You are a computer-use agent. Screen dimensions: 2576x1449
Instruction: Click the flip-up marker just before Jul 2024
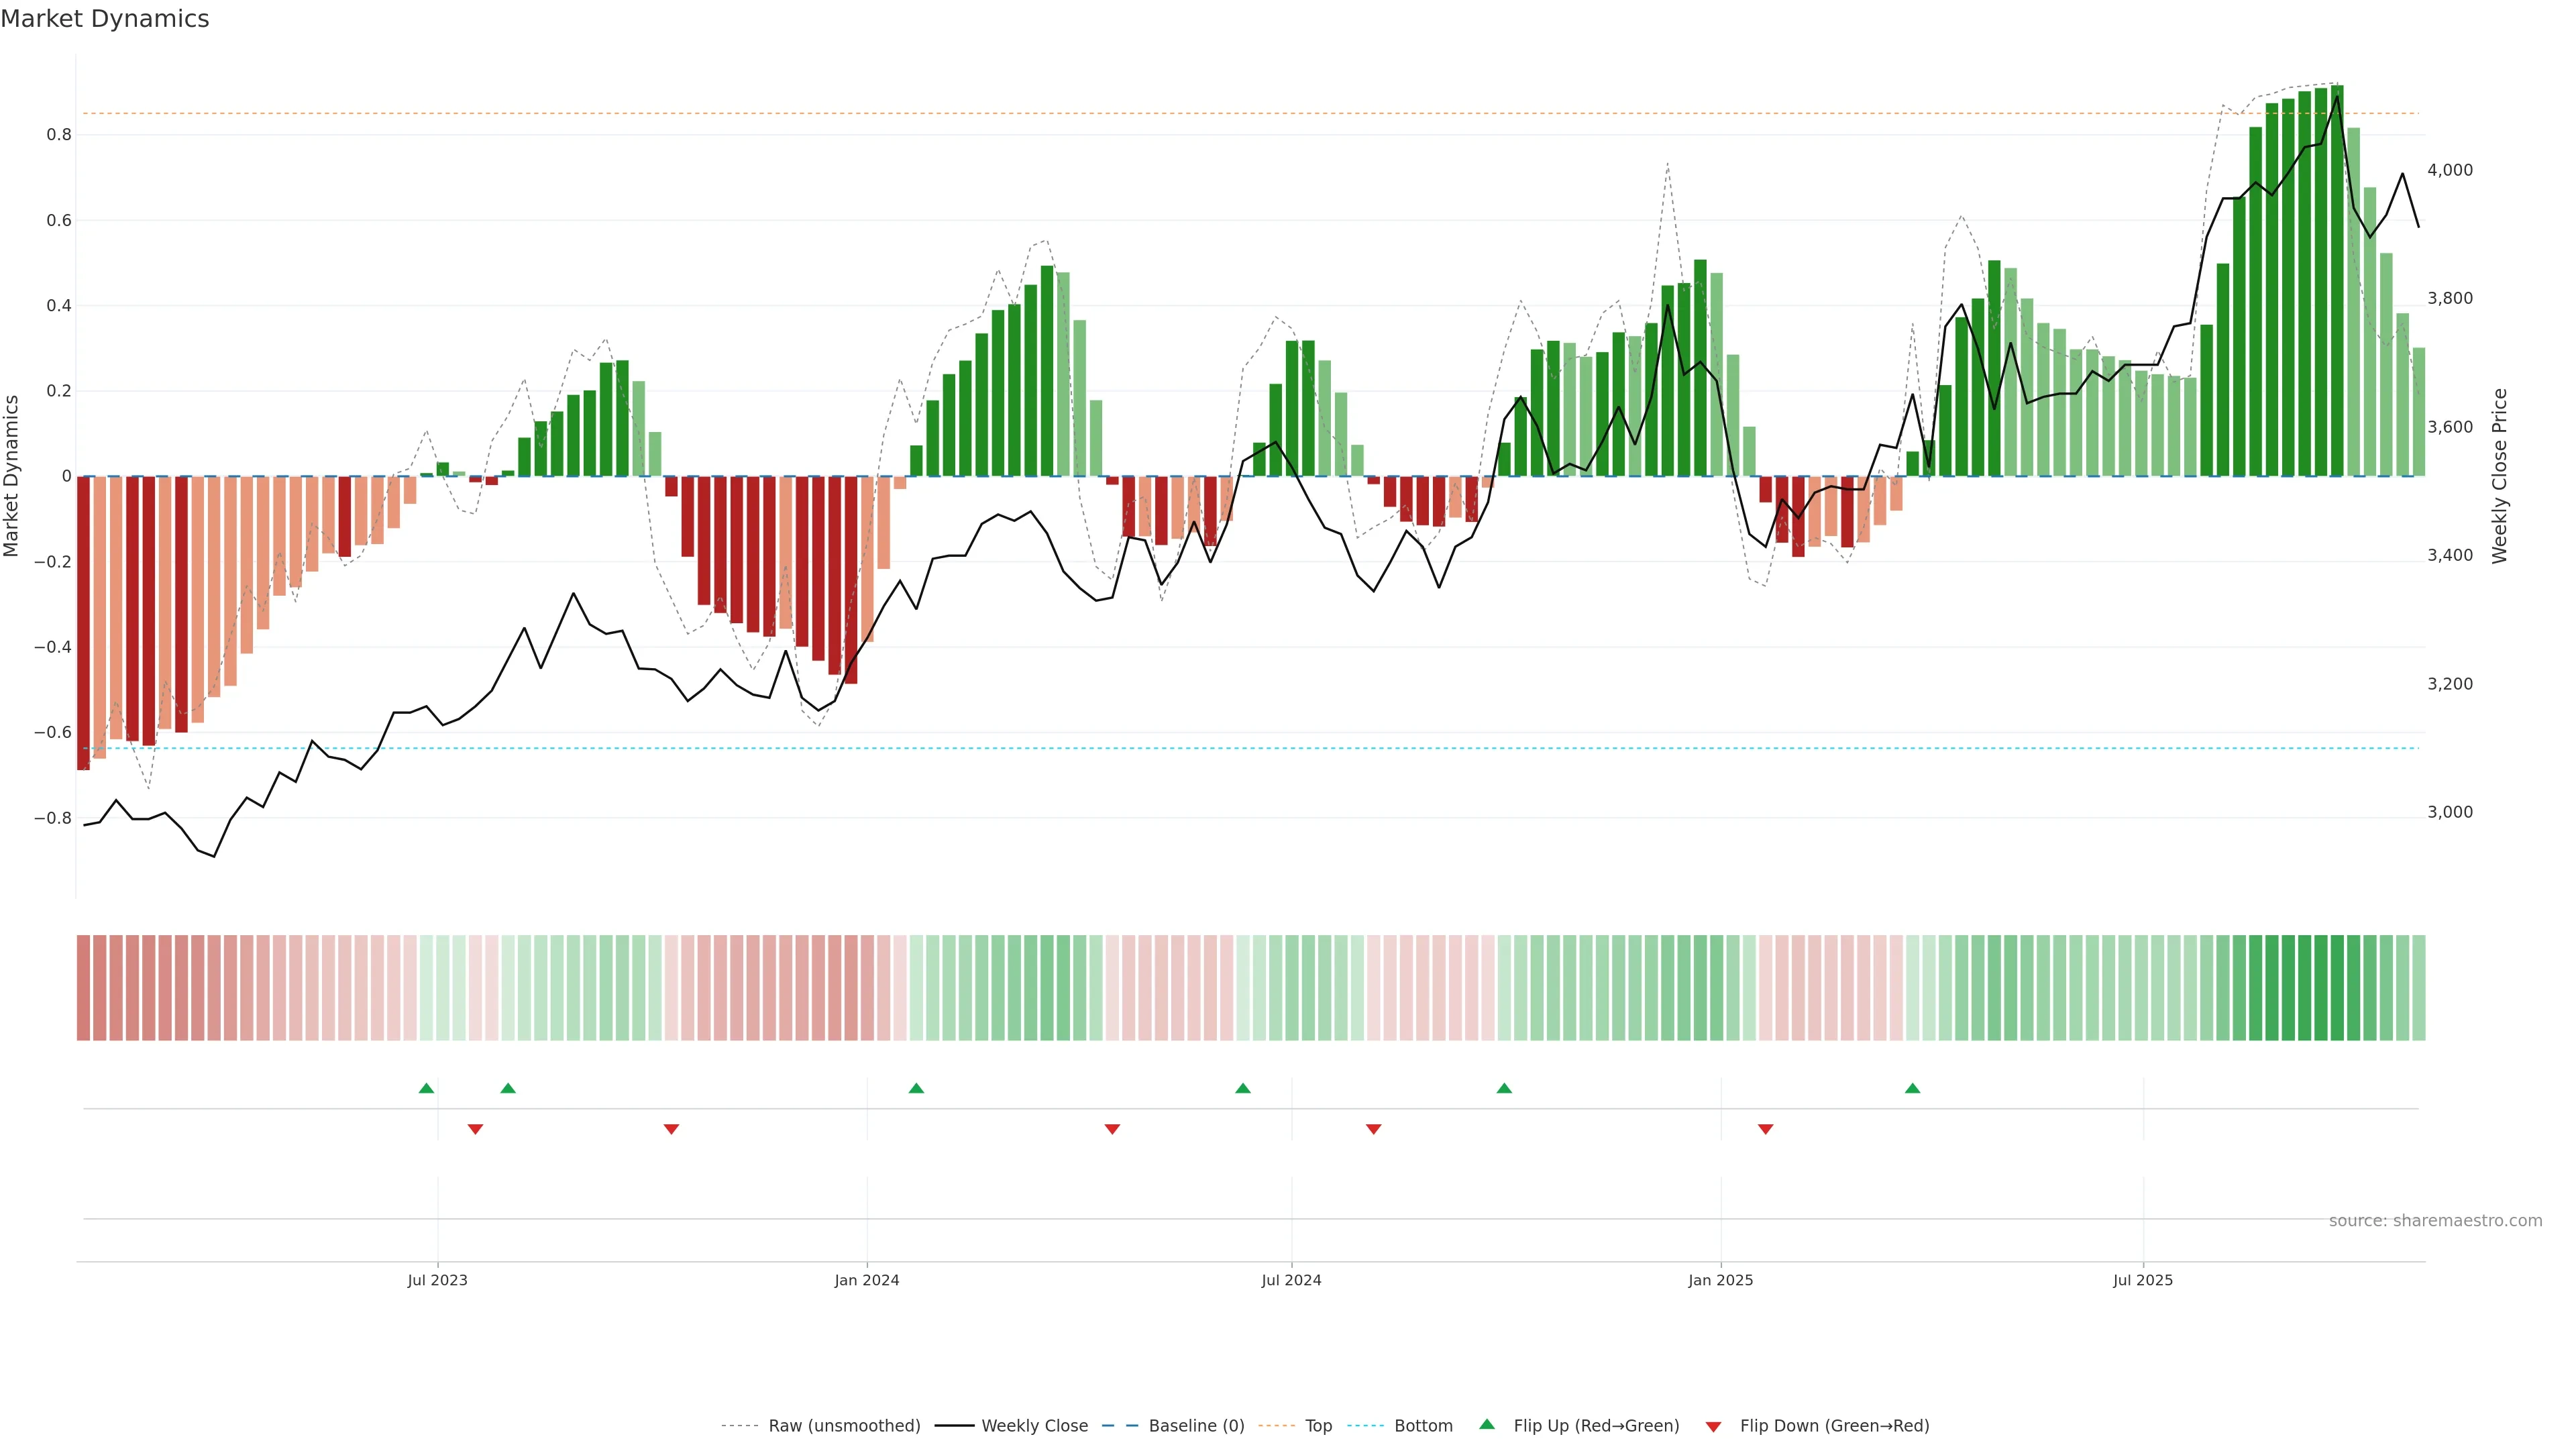[1242, 1088]
